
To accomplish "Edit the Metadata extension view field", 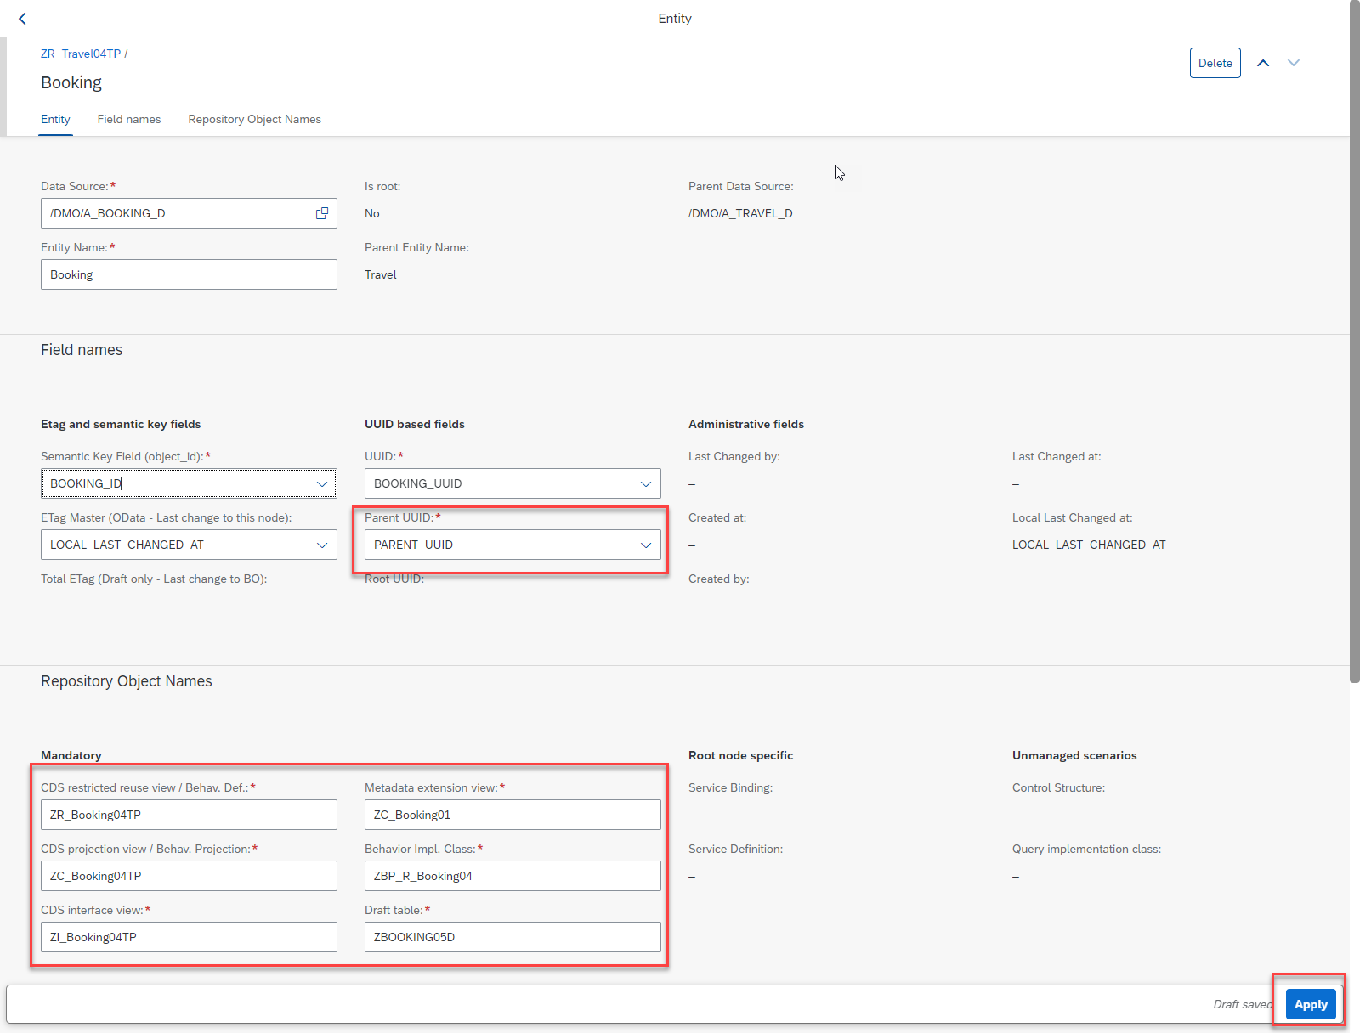I will 513,815.
